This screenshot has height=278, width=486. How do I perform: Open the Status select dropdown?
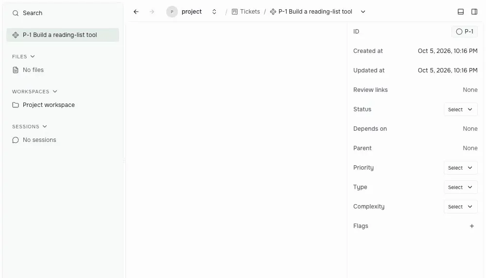point(461,109)
